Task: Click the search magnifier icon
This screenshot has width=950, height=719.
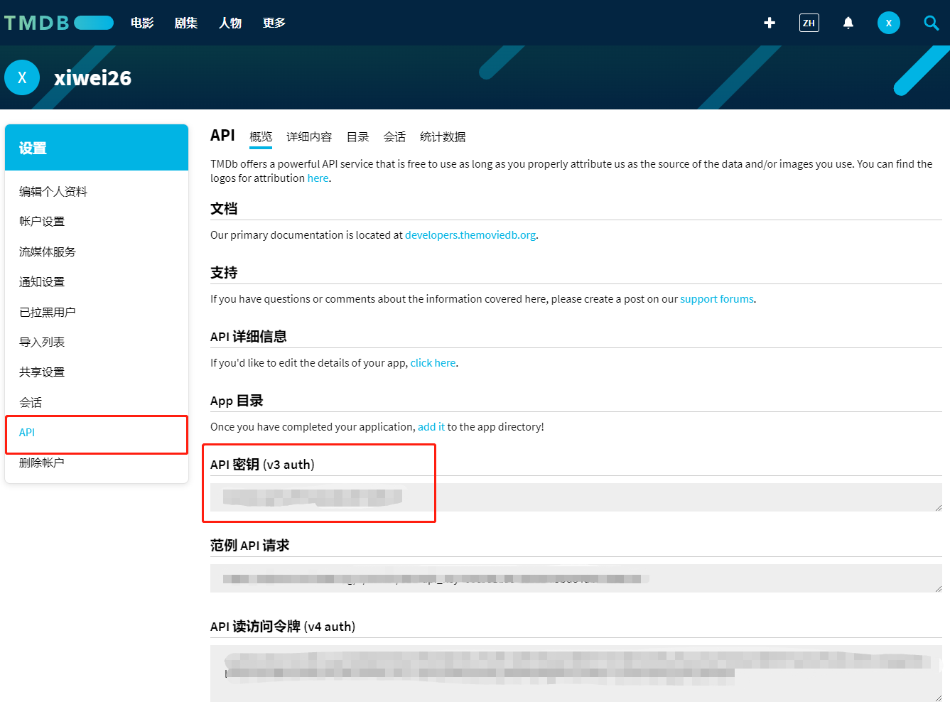Action: (931, 23)
